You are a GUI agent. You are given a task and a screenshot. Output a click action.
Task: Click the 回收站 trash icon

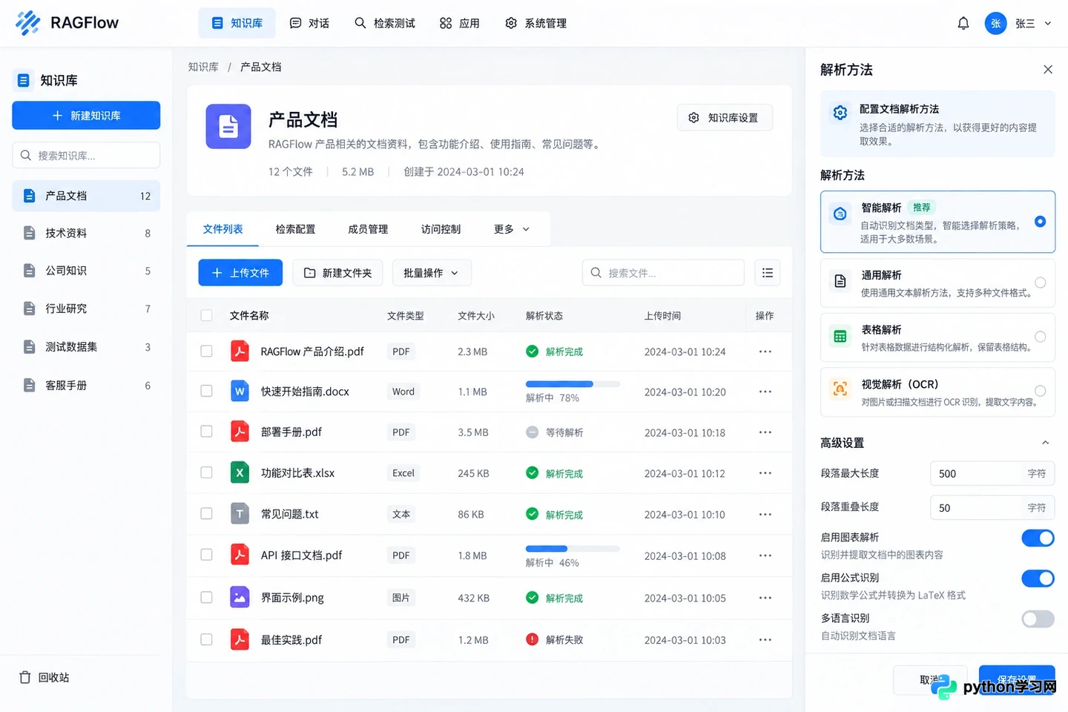pyautogui.click(x=25, y=677)
